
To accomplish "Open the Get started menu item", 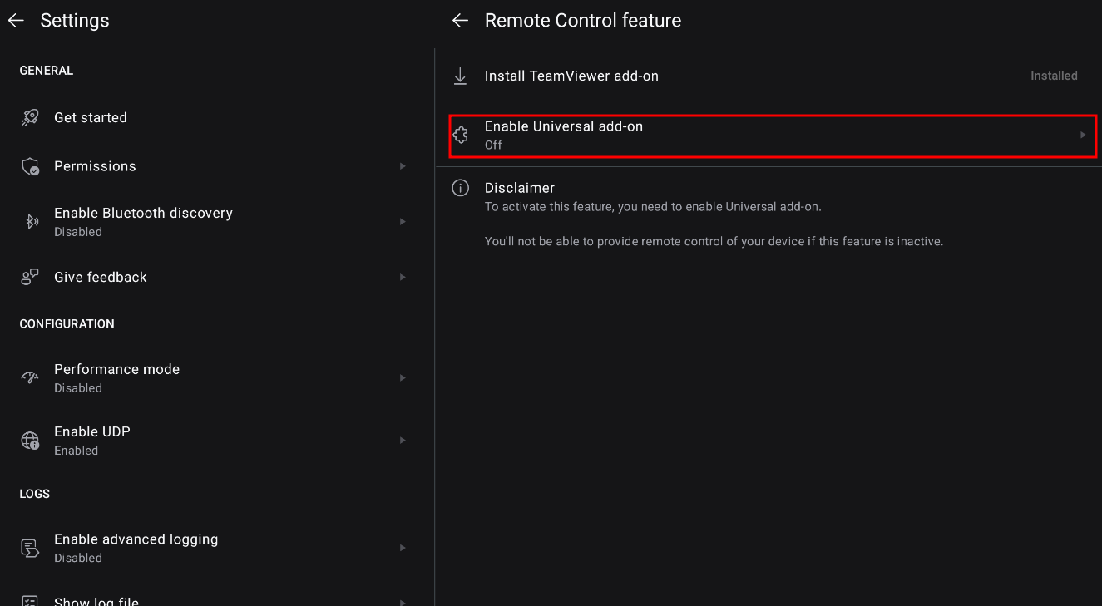I will coord(91,117).
